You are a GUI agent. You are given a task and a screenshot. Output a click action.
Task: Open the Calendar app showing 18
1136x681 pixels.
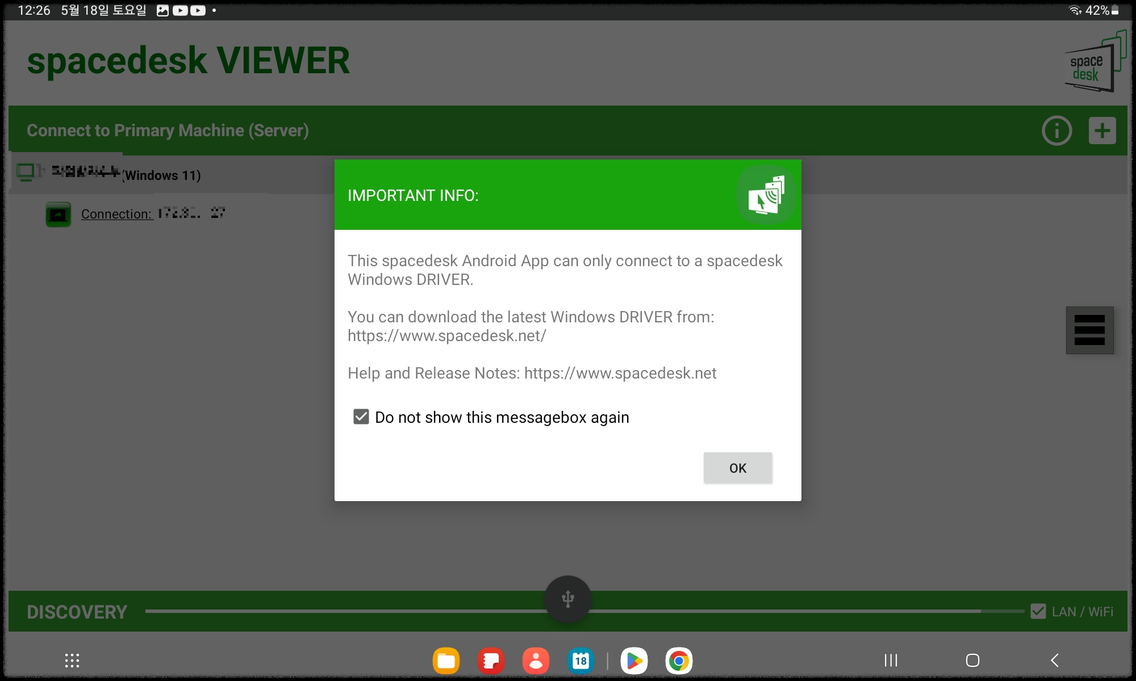(x=580, y=661)
